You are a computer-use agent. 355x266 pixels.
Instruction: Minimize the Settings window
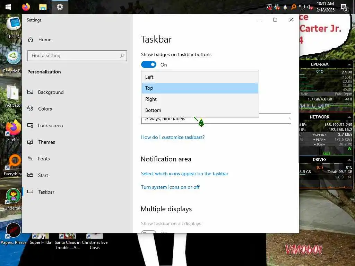[259, 20]
